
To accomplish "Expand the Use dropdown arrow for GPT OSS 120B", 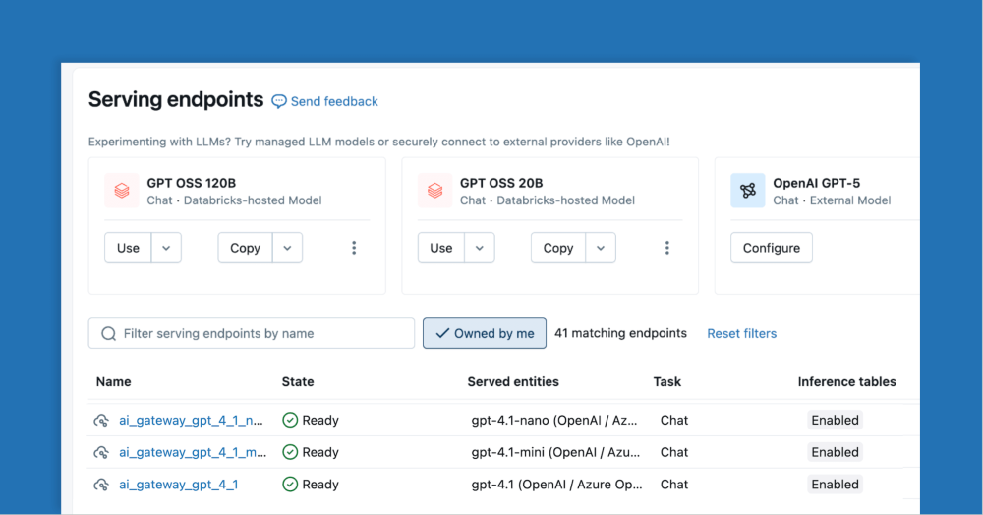I will tap(166, 248).
